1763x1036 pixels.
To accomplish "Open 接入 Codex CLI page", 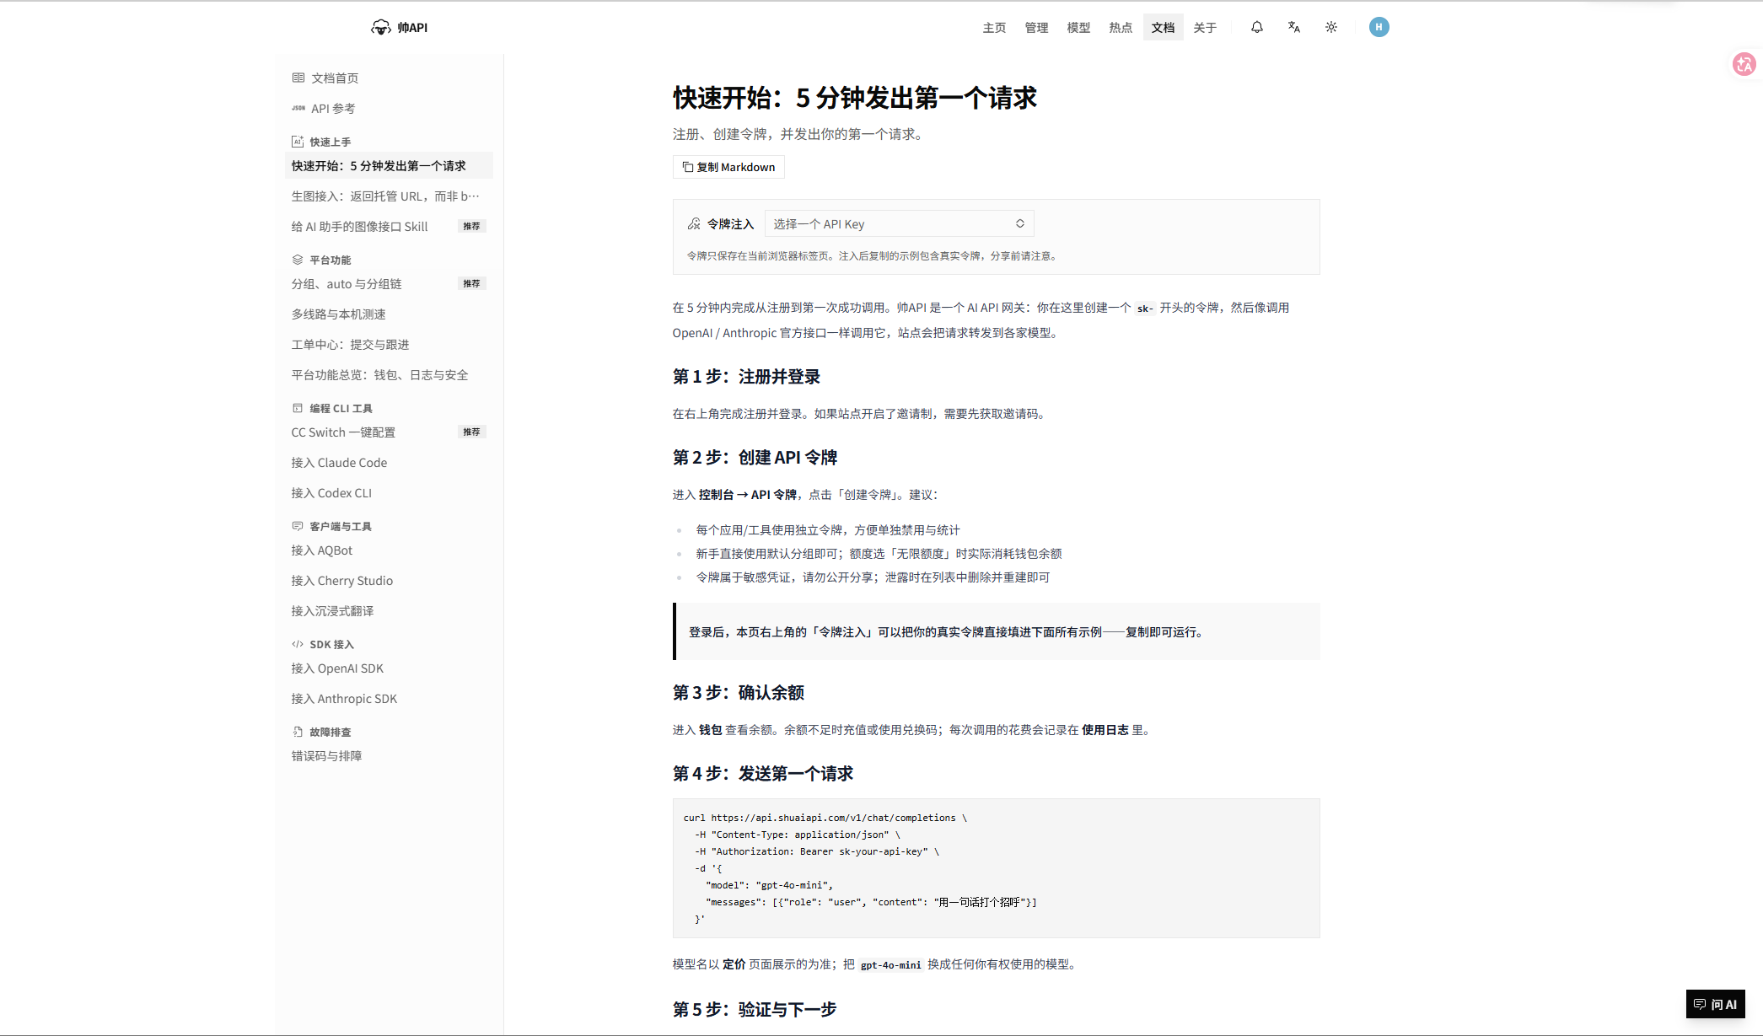I will (389, 492).
